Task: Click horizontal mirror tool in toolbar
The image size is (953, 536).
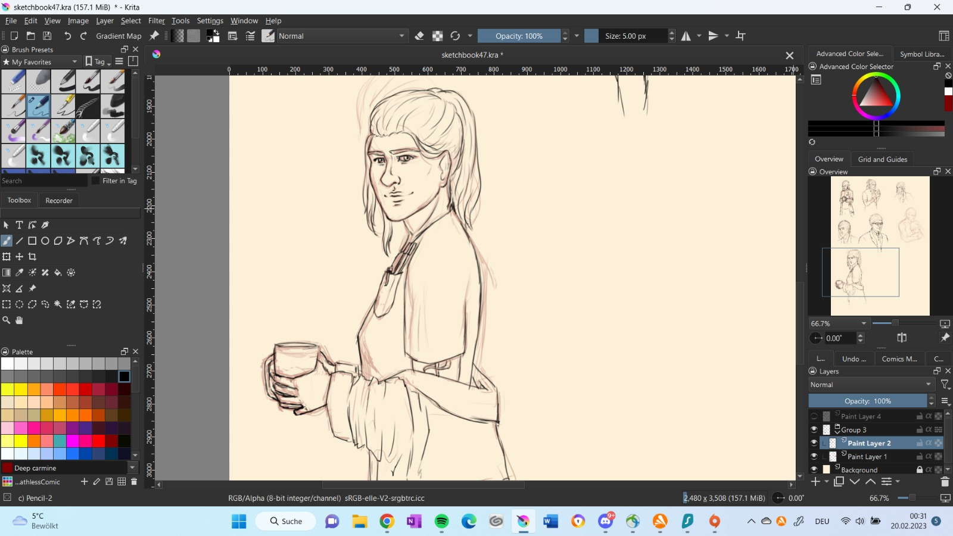Action: pos(686,36)
